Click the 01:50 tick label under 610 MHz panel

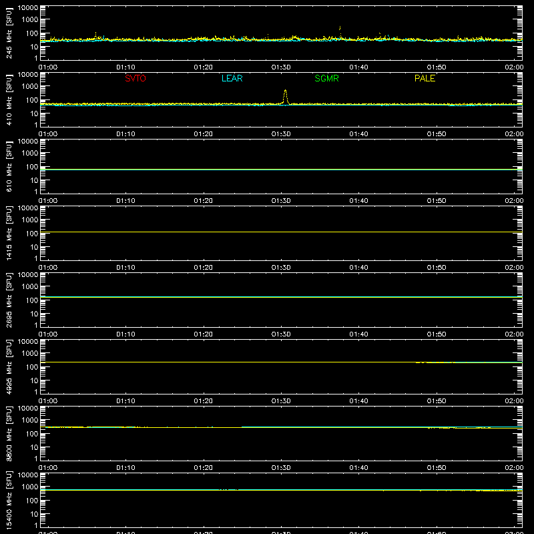437,201
